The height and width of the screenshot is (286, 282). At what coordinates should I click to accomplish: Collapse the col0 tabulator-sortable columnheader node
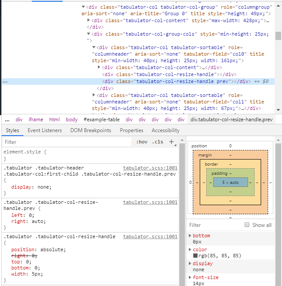(x=94, y=47)
